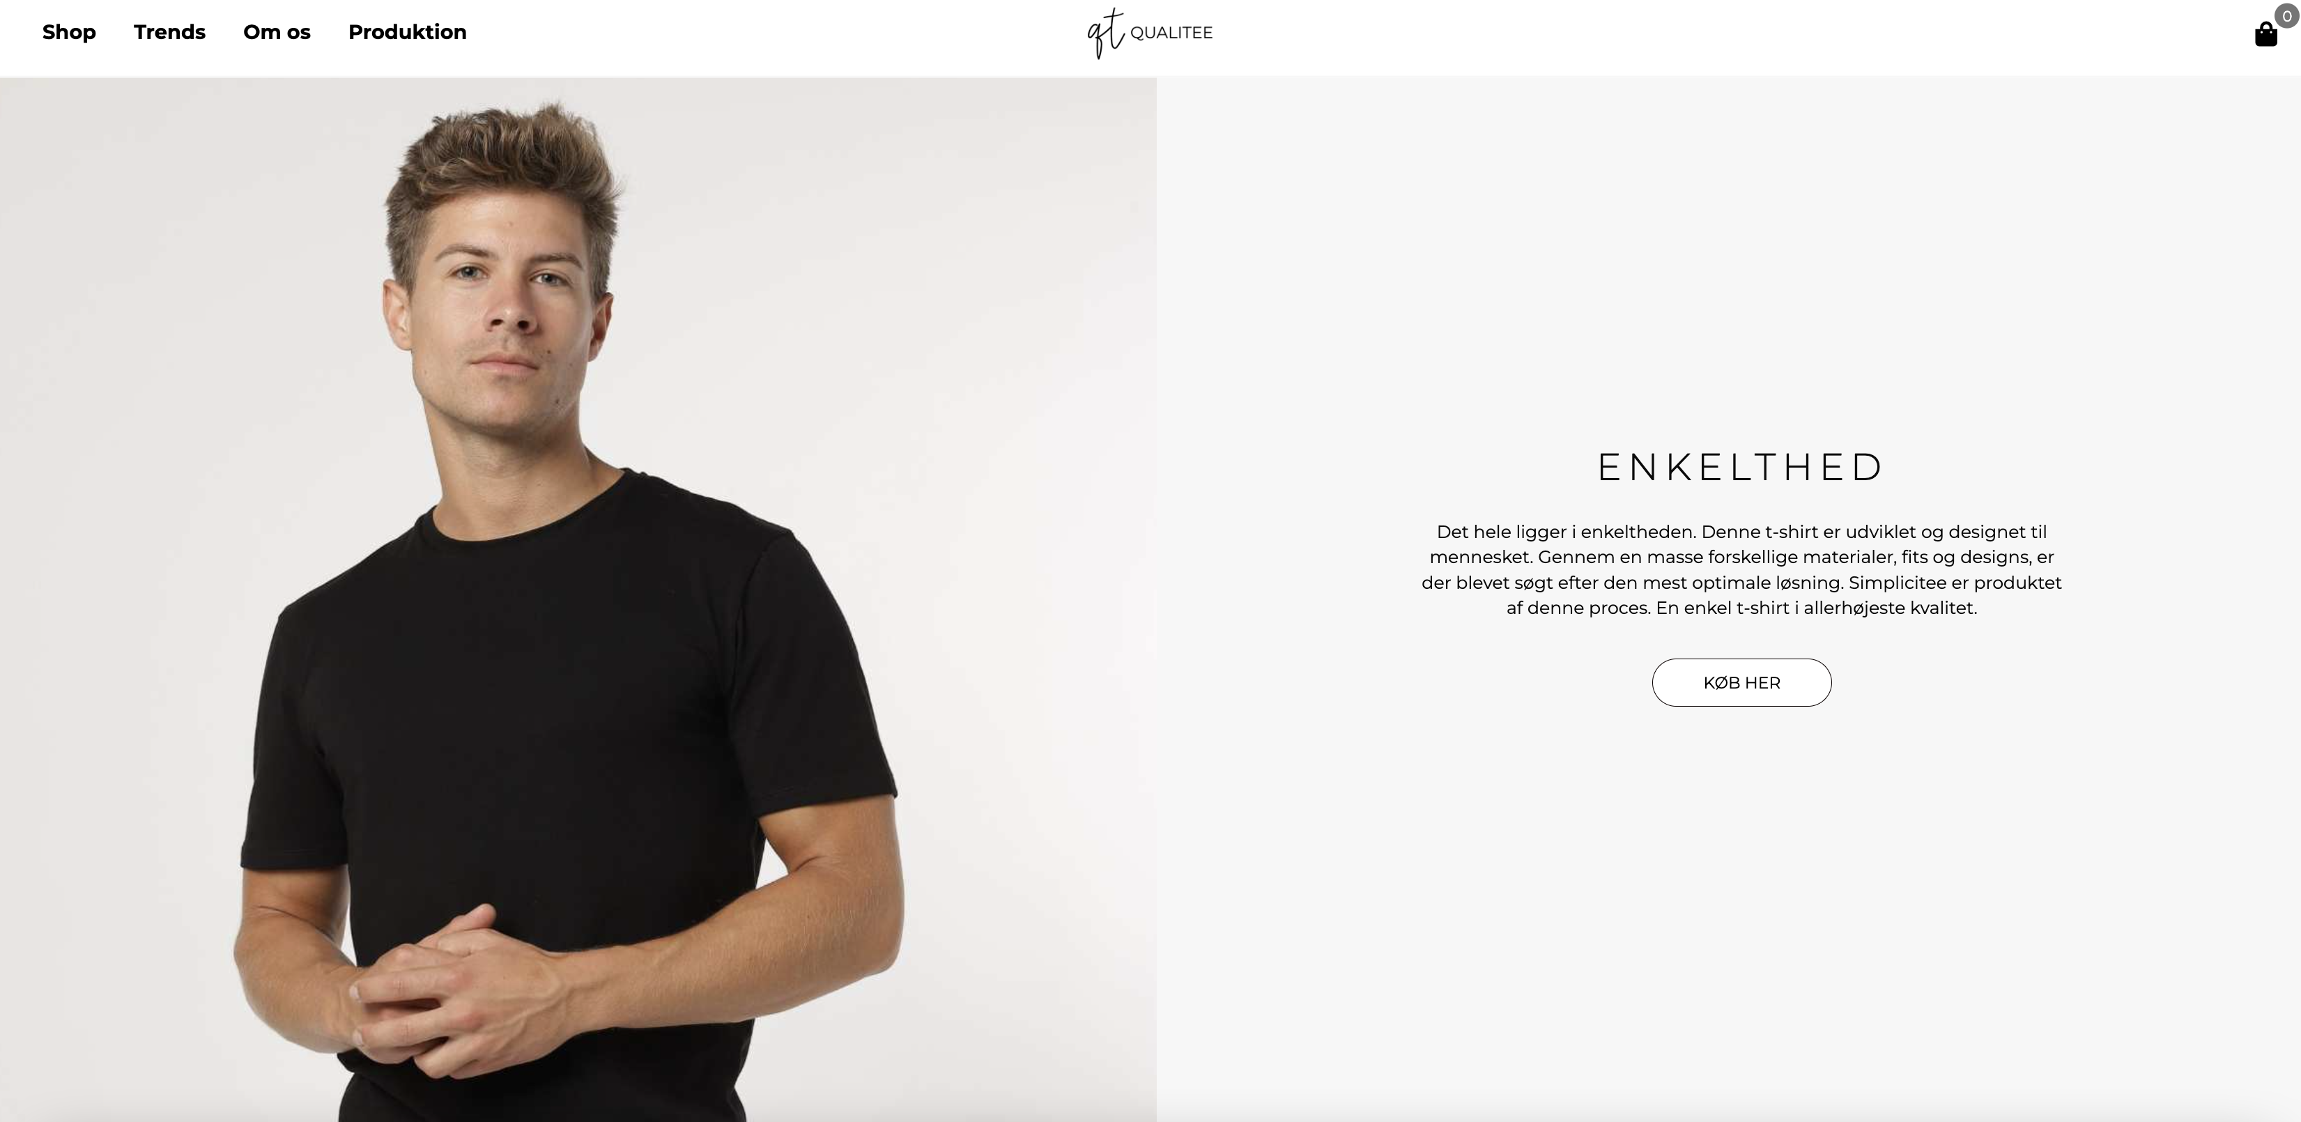The height and width of the screenshot is (1122, 2301).
Task: Open the shopping bag cart icon
Action: 2265,34
